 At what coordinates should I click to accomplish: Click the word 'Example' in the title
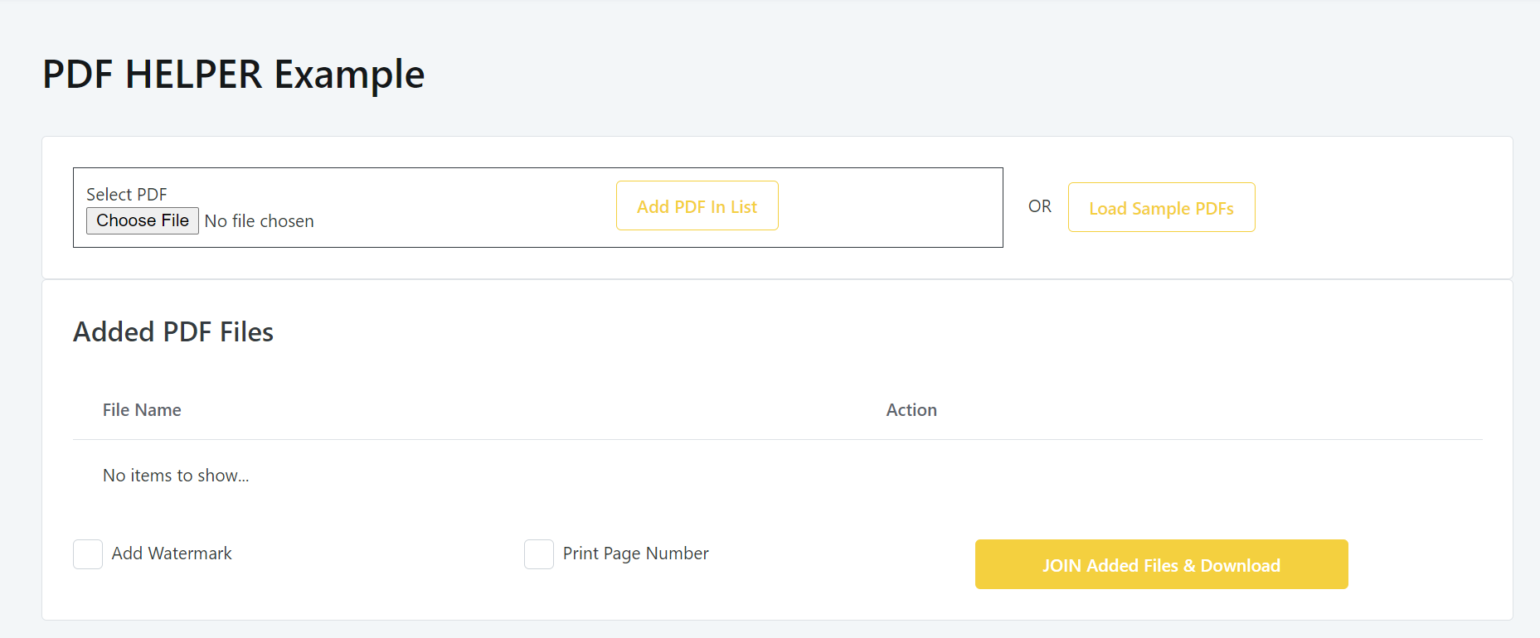pos(349,75)
